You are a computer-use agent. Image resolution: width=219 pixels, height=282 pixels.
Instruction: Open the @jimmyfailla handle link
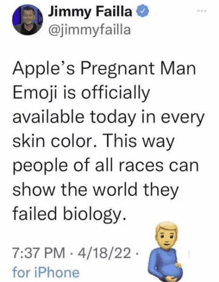click(x=89, y=30)
